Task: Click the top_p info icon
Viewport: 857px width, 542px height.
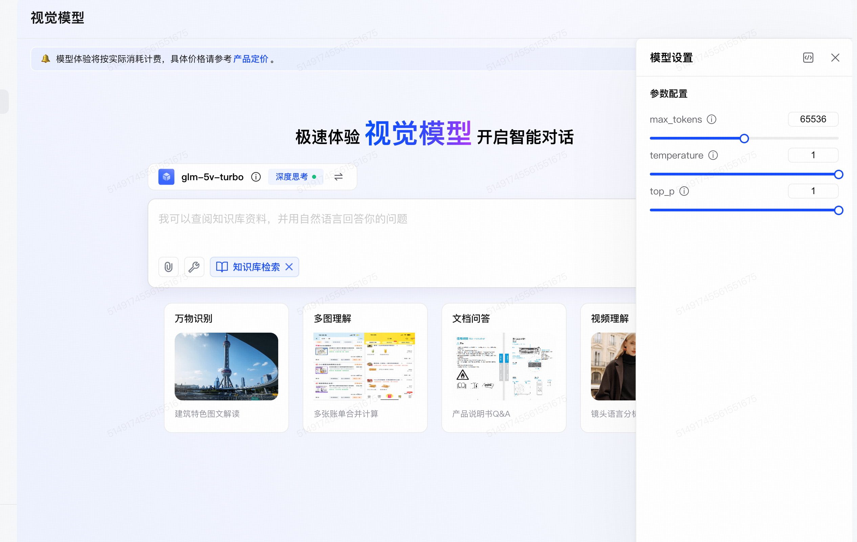Action: 684,191
